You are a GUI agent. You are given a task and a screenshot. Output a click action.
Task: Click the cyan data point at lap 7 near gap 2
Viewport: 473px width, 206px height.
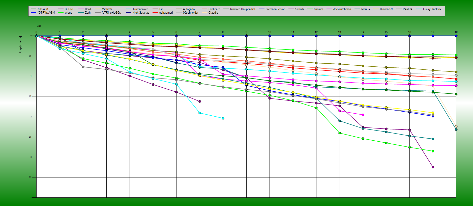[x=200, y=113]
